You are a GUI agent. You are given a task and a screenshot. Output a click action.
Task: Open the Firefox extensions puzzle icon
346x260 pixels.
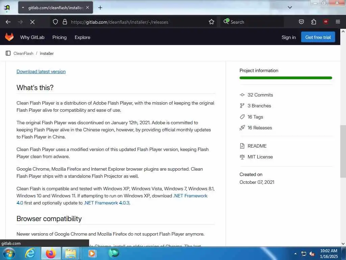click(x=314, y=22)
